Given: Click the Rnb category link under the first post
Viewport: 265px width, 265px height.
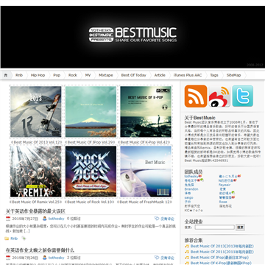Looking at the screenshot, I should (x=14, y=239).
